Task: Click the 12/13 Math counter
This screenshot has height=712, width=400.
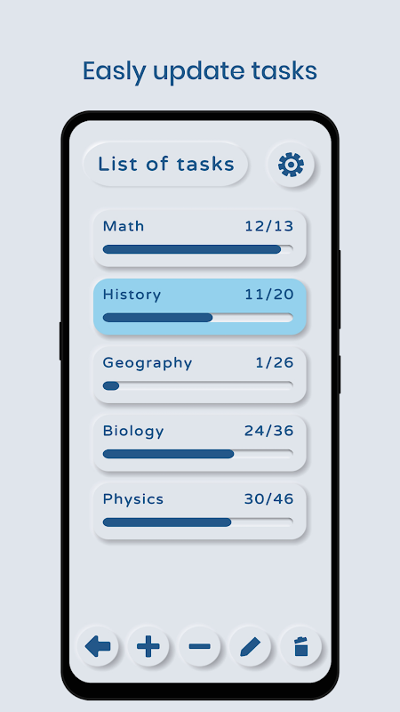Action: (269, 226)
